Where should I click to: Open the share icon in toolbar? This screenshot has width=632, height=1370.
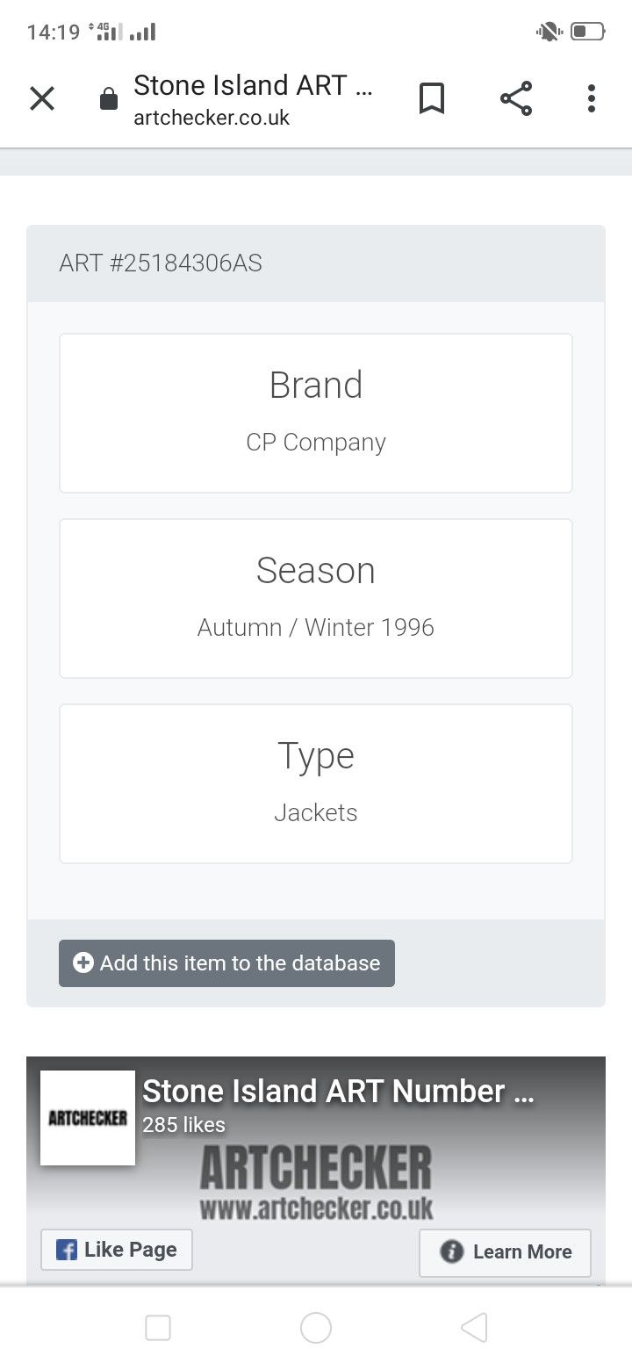point(516,98)
